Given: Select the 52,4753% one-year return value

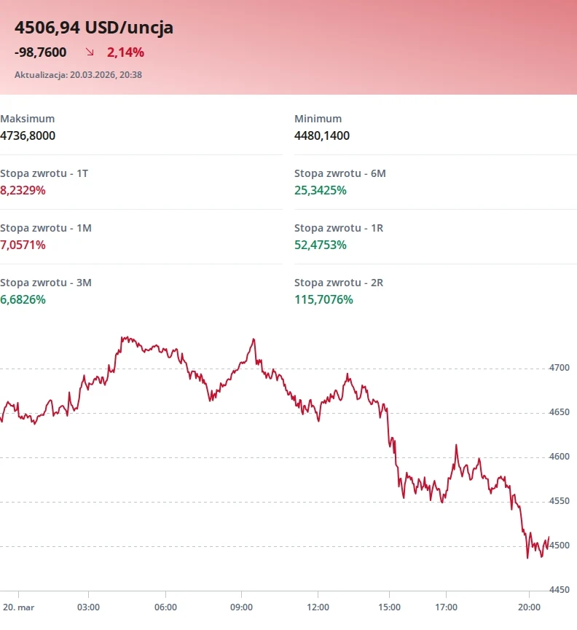Looking at the screenshot, I should coord(321,245).
